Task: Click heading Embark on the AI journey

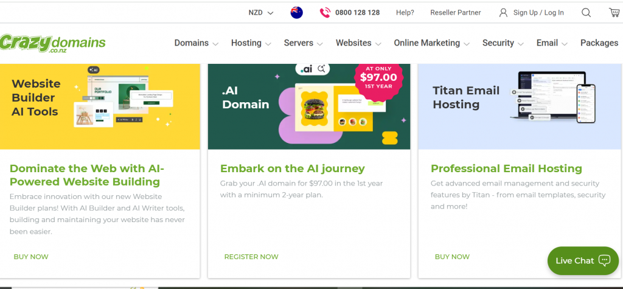Action: [293, 169]
